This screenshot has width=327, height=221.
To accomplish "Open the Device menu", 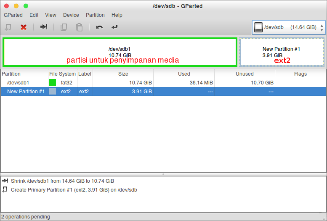I will [x=71, y=15].
